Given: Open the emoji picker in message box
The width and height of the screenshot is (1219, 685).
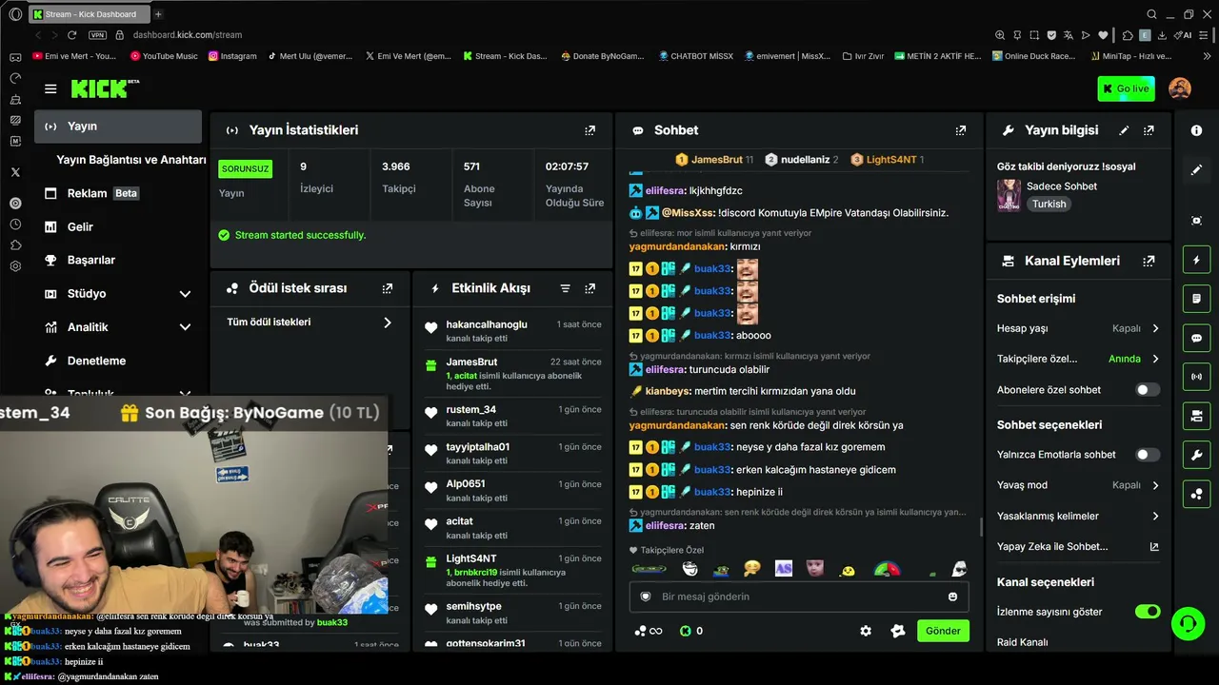Looking at the screenshot, I should (952, 597).
